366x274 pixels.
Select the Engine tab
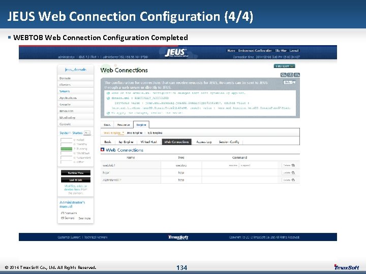(141, 125)
